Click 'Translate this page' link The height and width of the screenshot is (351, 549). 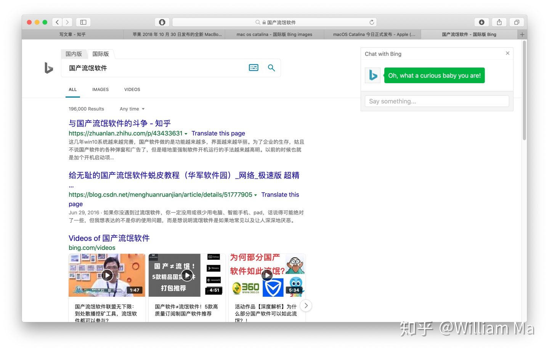218,133
